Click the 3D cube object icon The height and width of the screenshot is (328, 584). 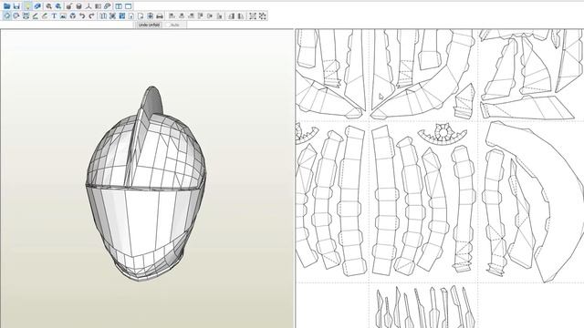click(73, 16)
